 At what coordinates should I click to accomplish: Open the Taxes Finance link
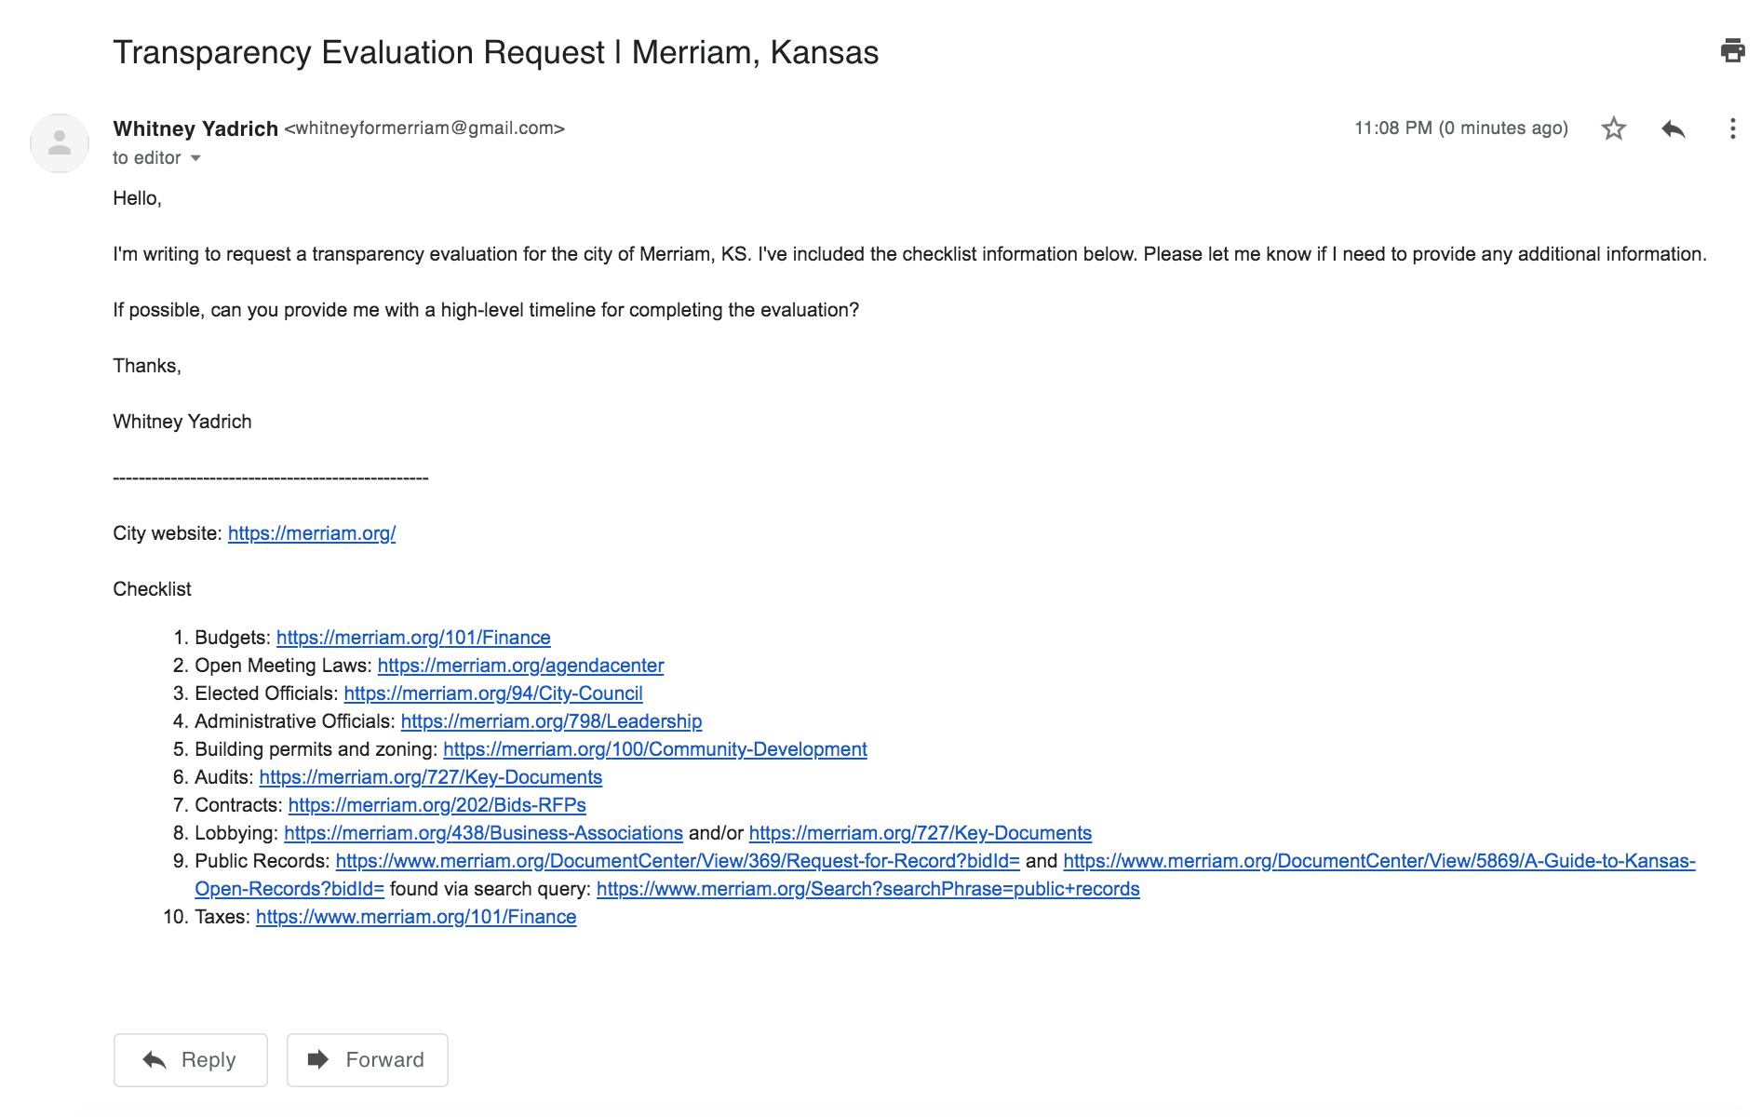(416, 917)
